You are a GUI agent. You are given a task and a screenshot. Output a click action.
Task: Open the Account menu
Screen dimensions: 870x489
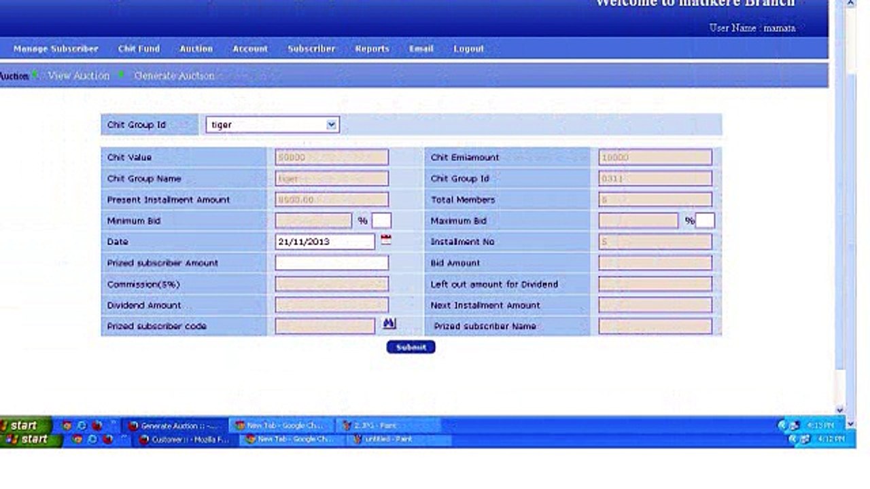pos(250,49)
